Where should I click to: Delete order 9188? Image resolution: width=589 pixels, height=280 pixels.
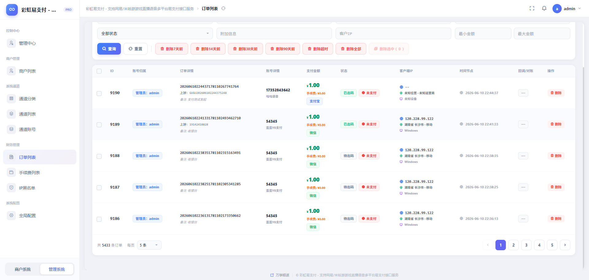pos(556,156)
